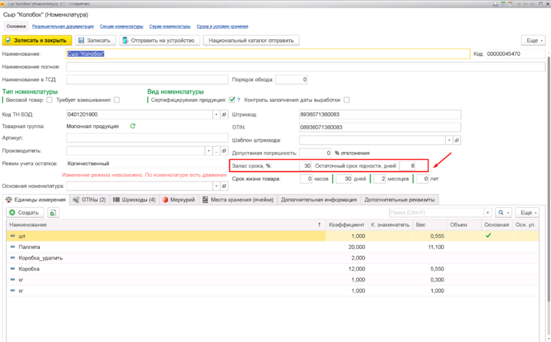Select the Коробка row with 12,000

tap(273, 268)
